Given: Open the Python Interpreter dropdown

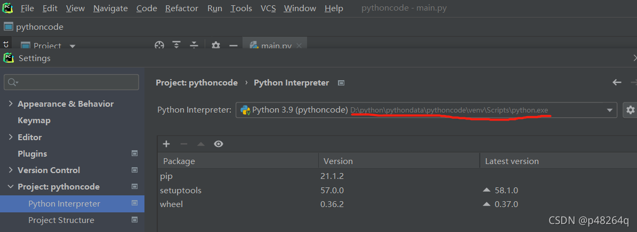Looking at the screenshot, I should [426, 110].
